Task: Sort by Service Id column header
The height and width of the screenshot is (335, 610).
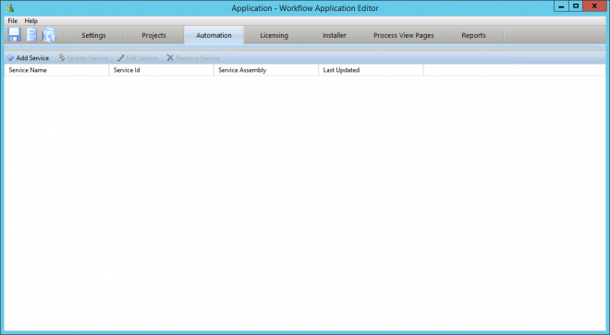Action: [162, 70]
